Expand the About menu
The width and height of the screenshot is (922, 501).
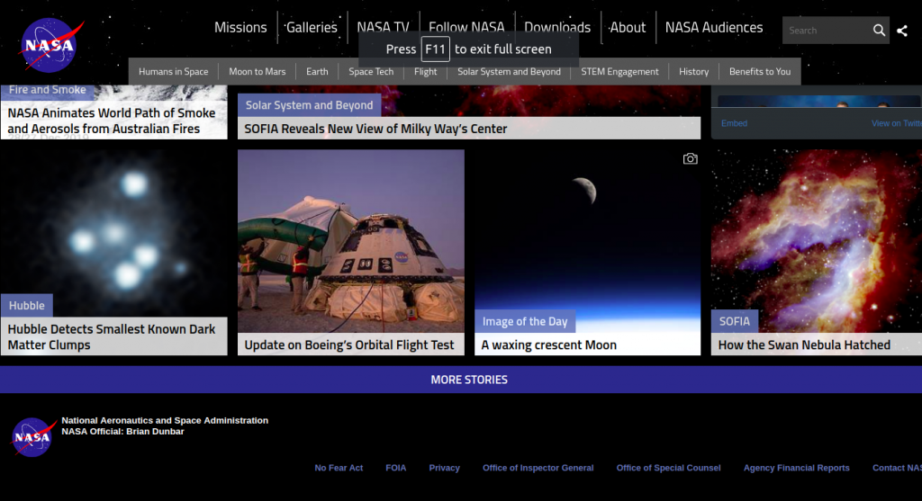point(628,27)
